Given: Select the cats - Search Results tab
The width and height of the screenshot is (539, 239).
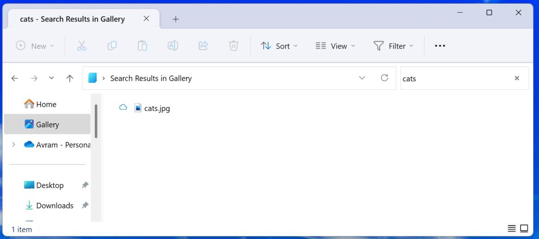Looking at the screenshot, I should coord(84,19).
